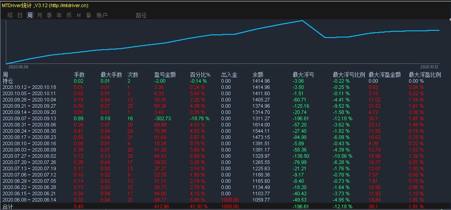451x210 pixels.
Task: Click the 手数 column header
Action: point(79,75)
